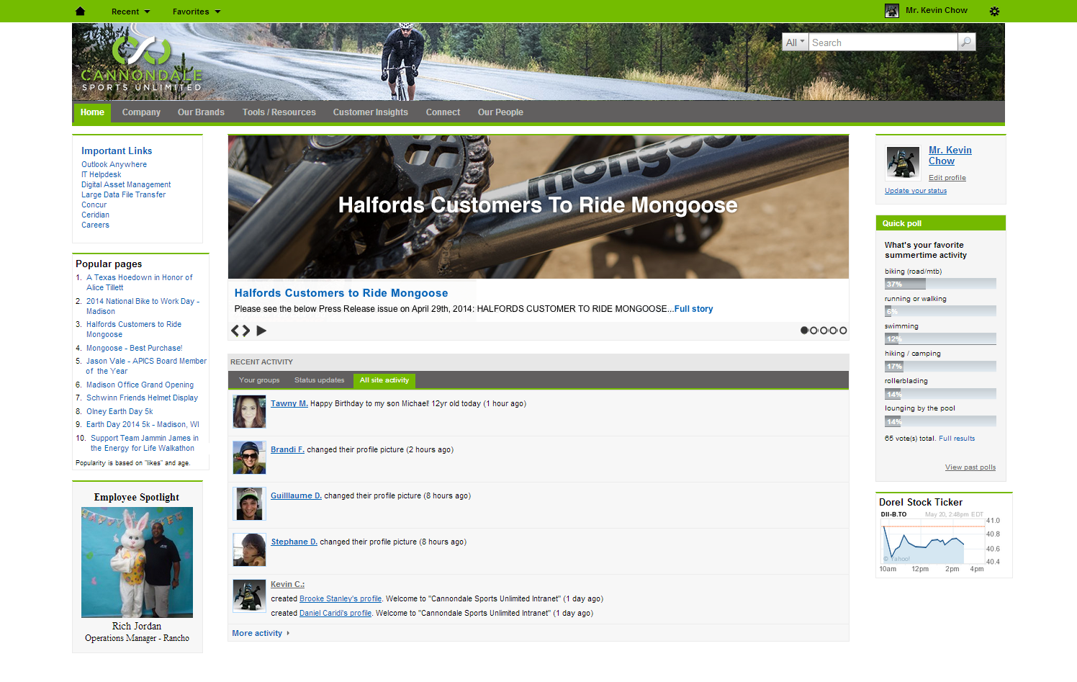Expand the Recent dropdown menu

130,12
